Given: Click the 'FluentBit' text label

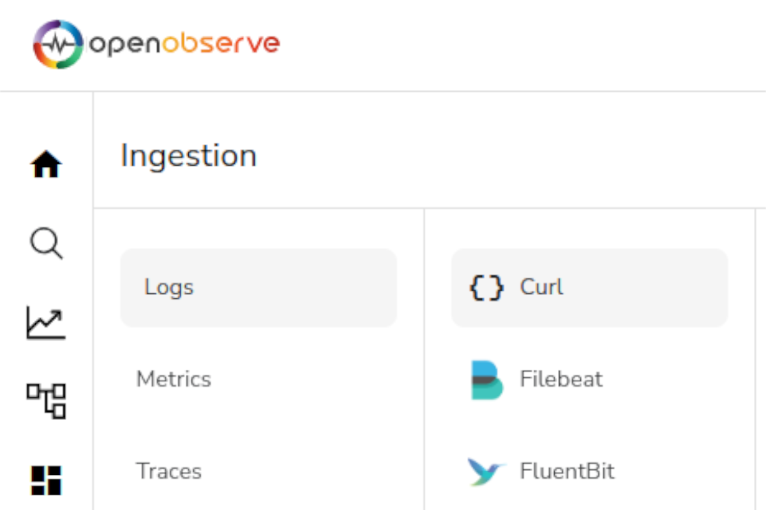Looking at the screenshot, I should coord(567,471).
